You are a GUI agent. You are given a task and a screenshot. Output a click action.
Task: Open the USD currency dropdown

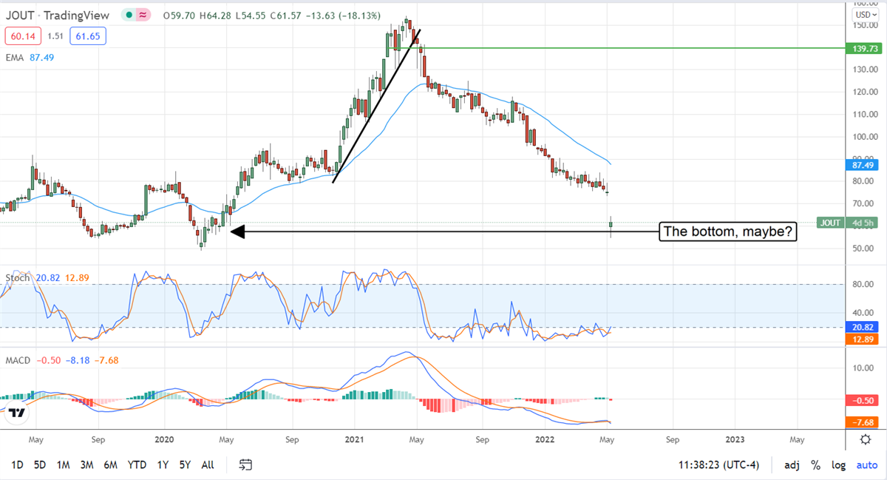coord(863,15)
